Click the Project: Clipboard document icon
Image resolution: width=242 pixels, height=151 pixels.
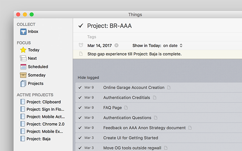pos(23,102)
